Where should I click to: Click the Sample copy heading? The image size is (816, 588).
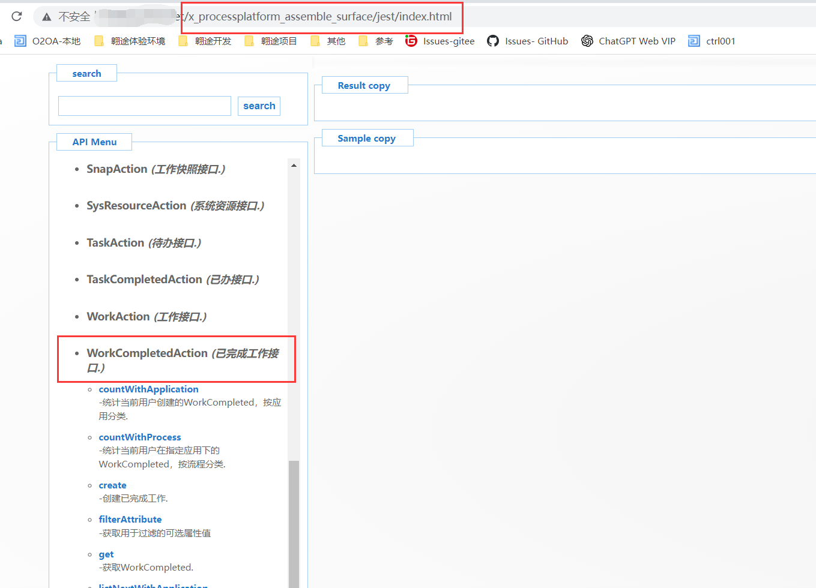coord(366,138)
